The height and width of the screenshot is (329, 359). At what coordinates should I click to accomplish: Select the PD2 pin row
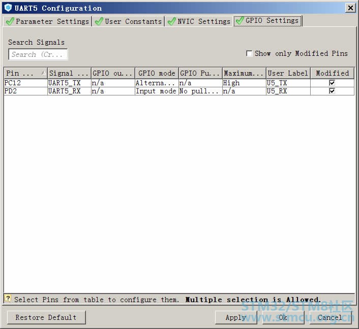pos(179,91)
